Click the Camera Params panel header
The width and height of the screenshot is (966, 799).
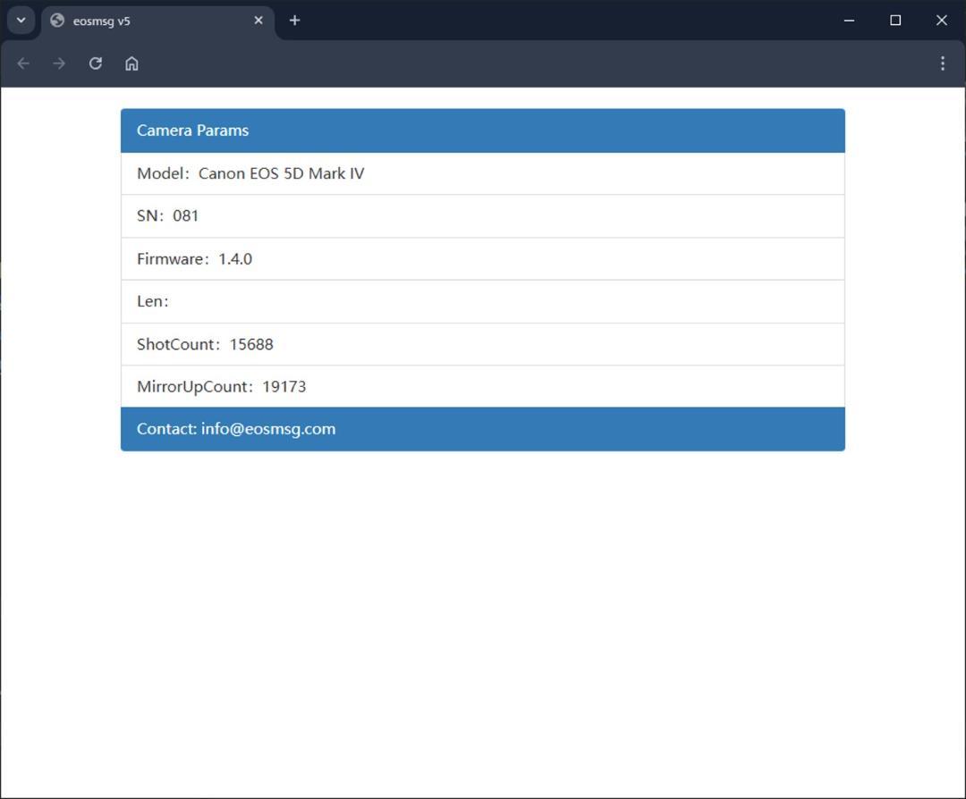point(483,130)
